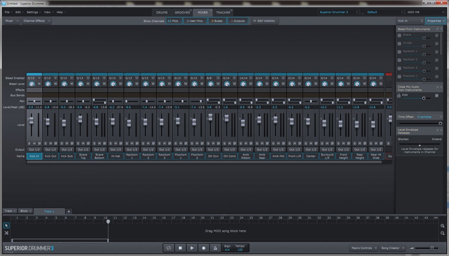
Task: Mute the Kick Out channel
Action: click(51, 143)
